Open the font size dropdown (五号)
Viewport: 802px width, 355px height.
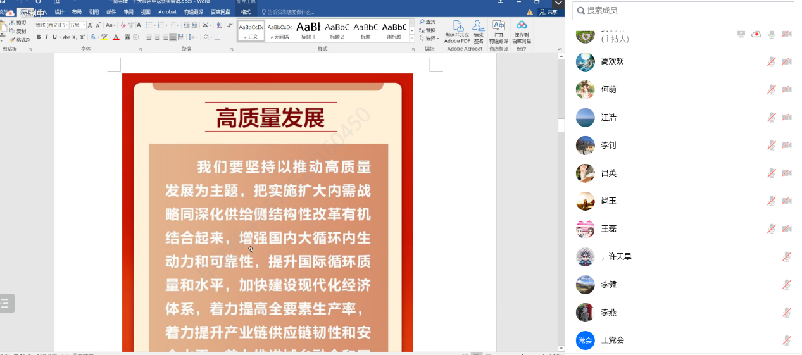83,25
